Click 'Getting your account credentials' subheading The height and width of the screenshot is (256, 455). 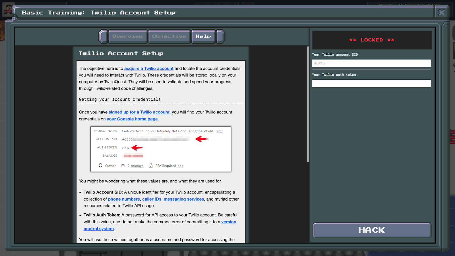coord(120,99)
